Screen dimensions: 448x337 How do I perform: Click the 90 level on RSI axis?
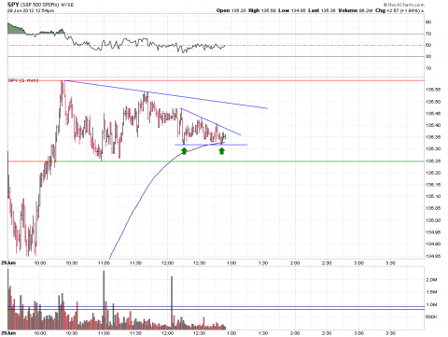tap(428, 22)
